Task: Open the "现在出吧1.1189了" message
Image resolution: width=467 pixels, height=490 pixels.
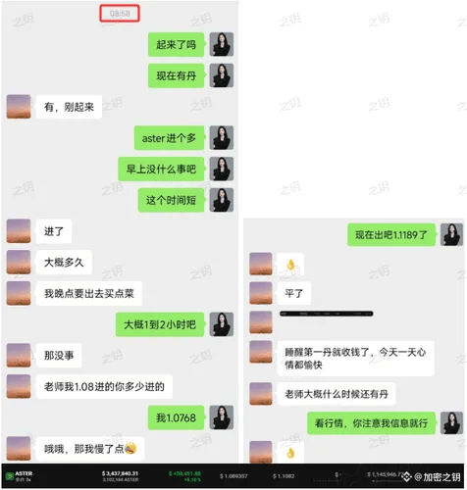Action: click(391, 234)
